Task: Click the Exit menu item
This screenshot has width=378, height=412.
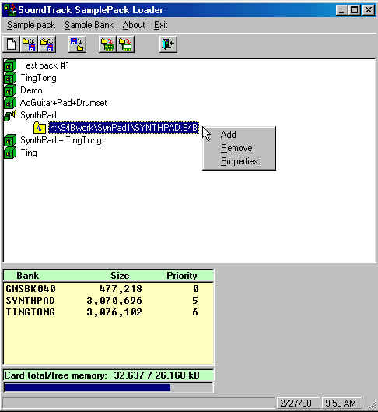Action: pos(160,25)
